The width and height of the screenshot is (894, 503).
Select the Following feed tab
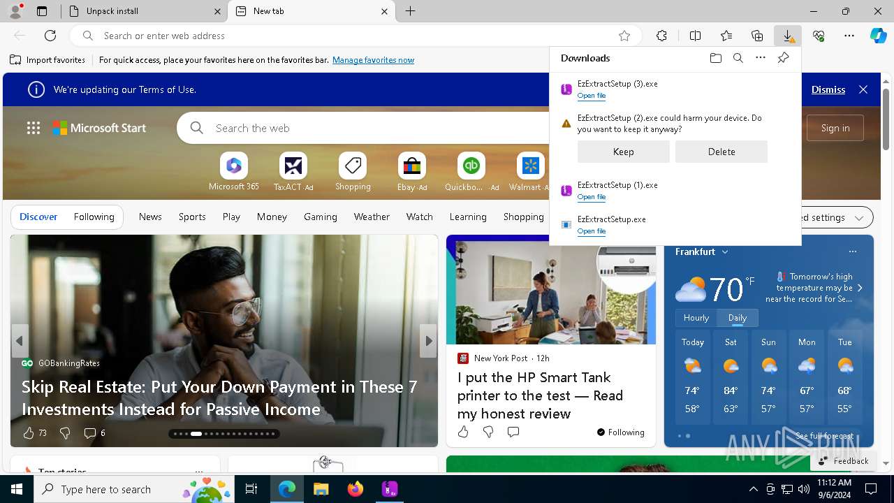click(94, 217)
